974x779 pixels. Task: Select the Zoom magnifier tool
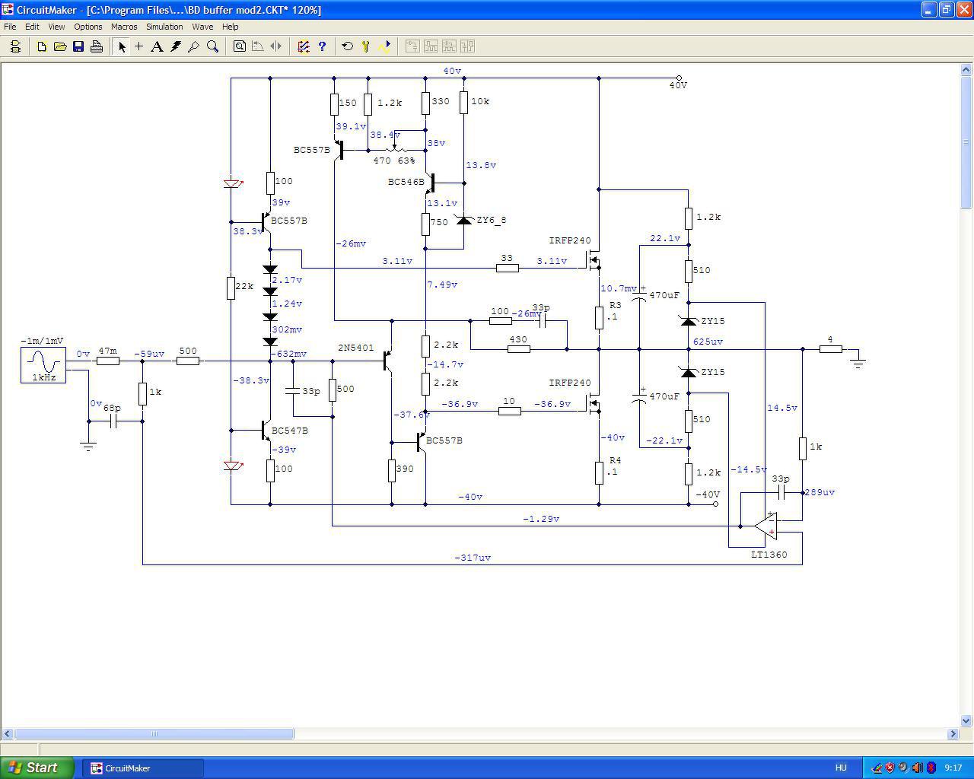coord(212,46)
